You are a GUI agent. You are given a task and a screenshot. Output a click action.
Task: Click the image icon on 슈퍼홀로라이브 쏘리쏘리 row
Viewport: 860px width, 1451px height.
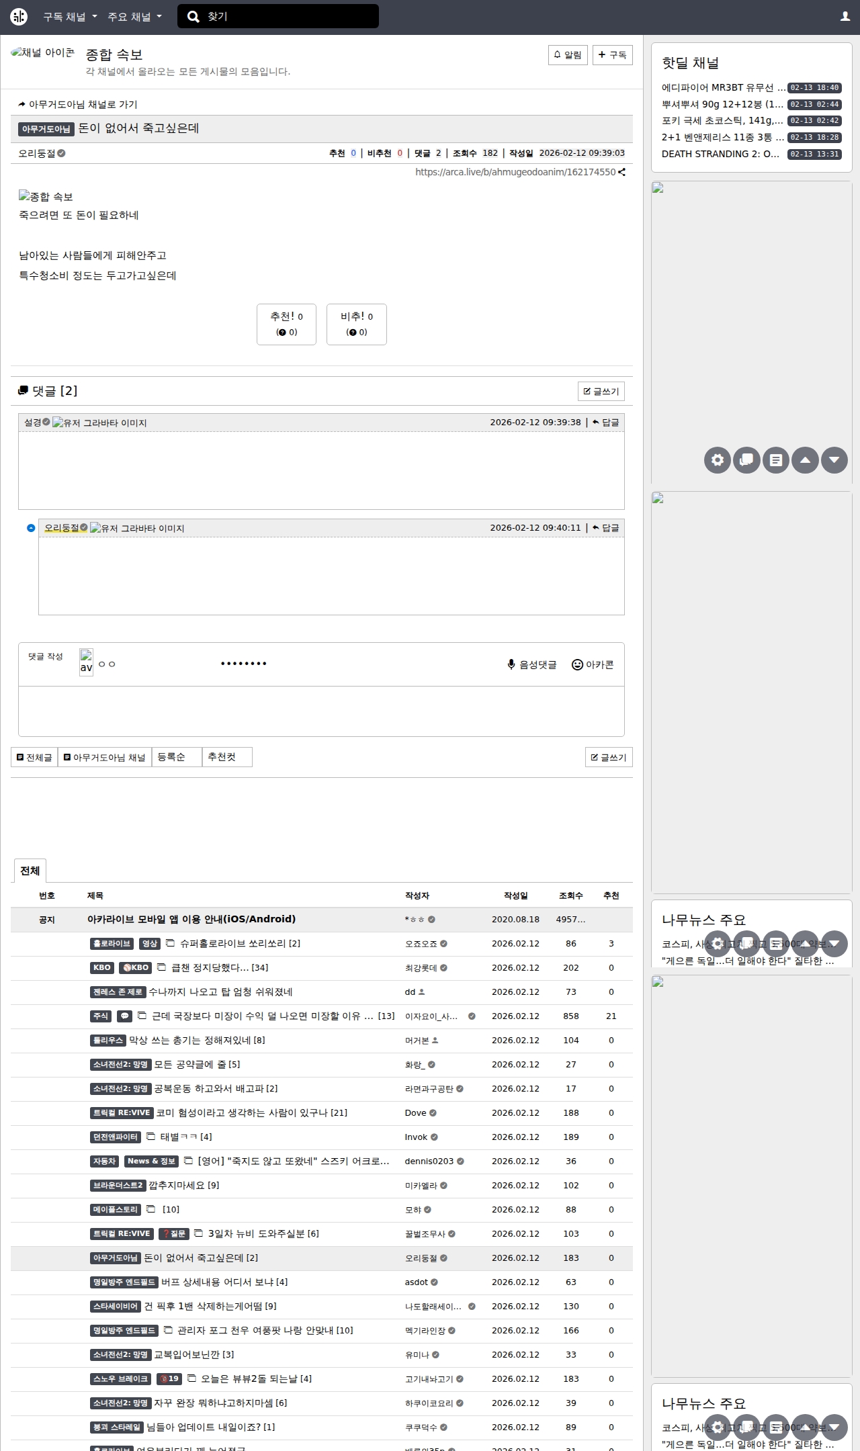point(170,943)
